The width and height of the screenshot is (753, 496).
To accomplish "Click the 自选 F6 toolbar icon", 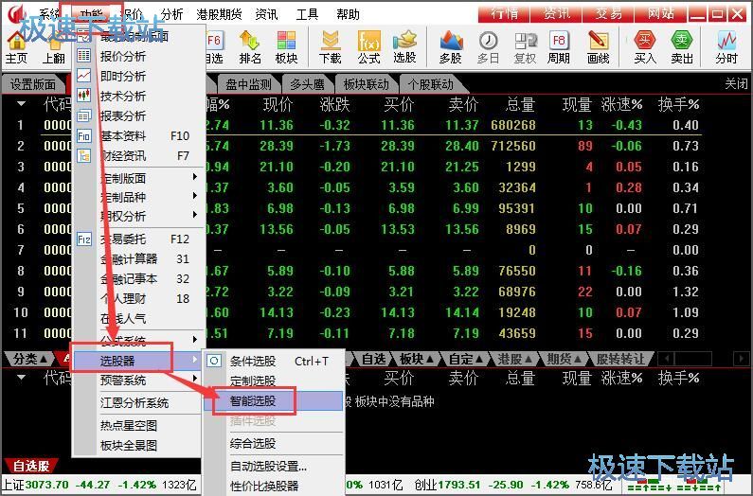I will (214, 47).
